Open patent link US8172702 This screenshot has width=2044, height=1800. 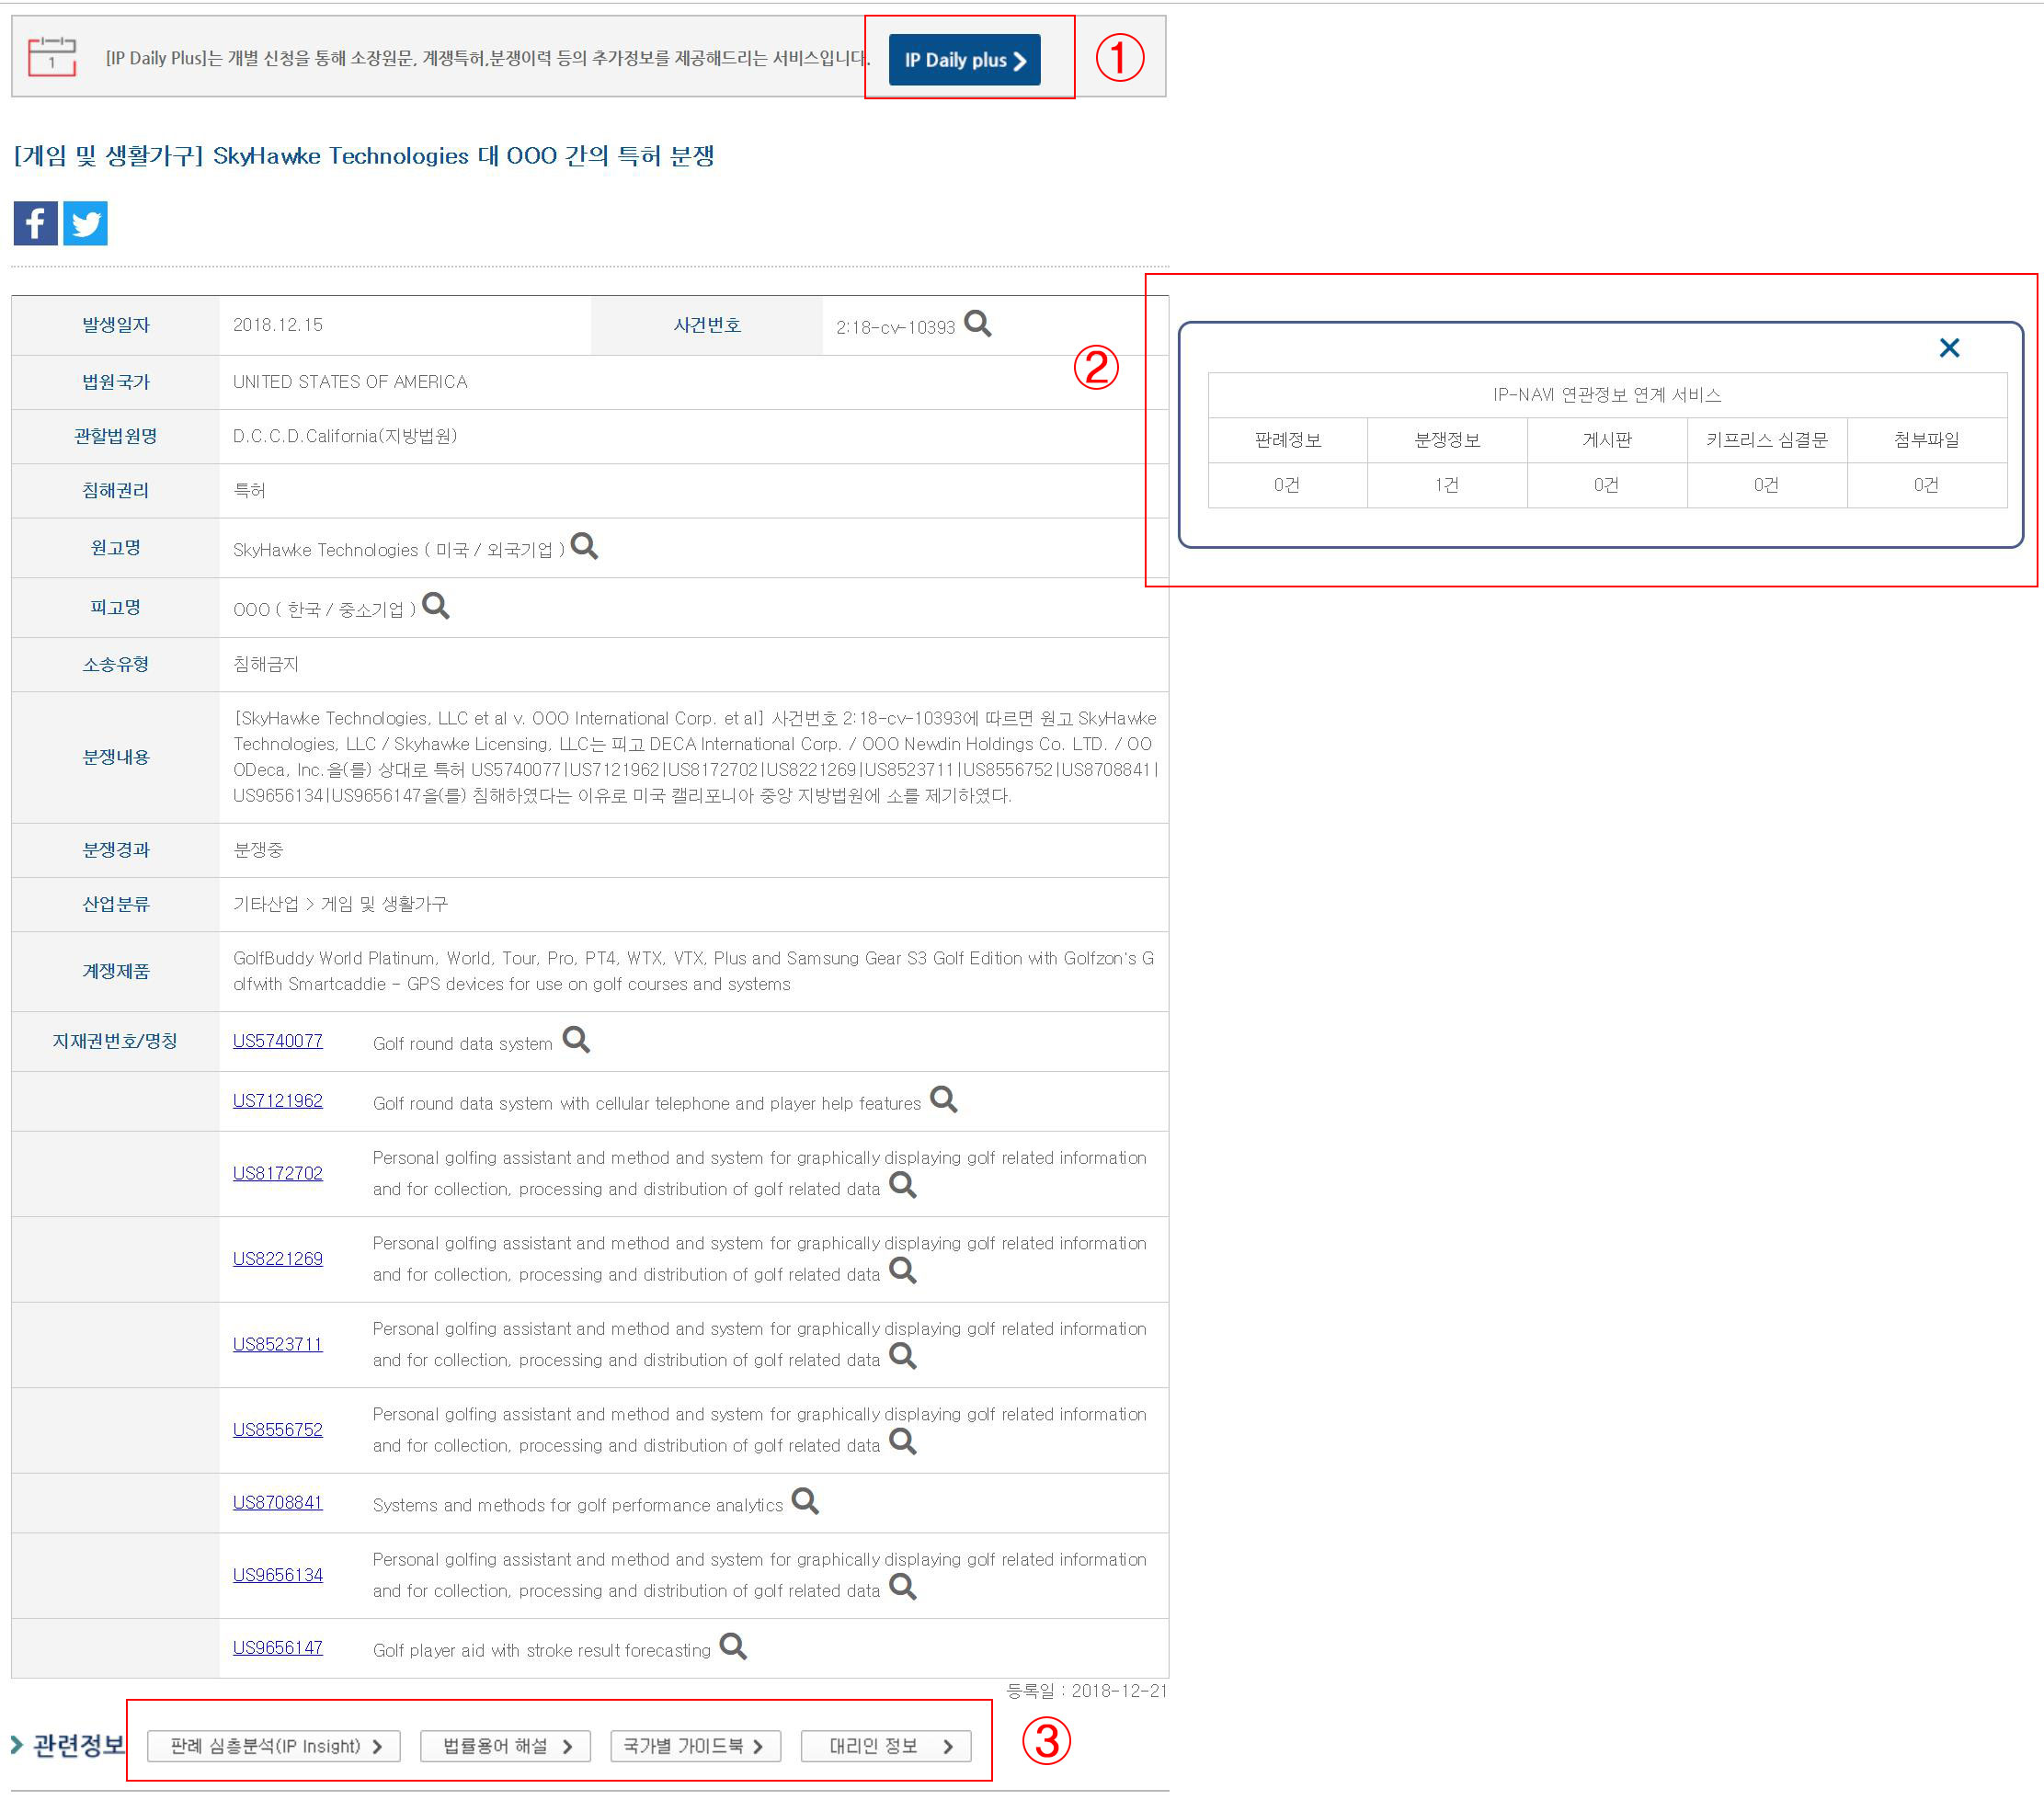tap(278, 1173)
